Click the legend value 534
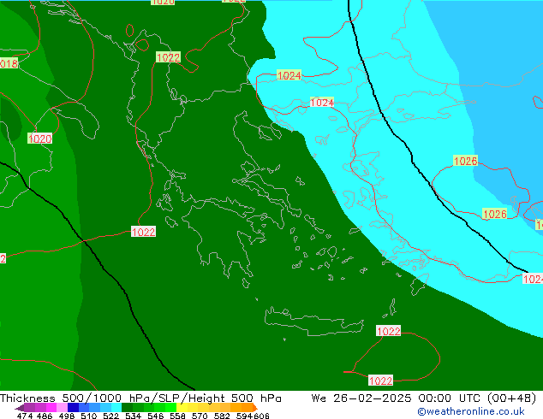 (133, 416)
